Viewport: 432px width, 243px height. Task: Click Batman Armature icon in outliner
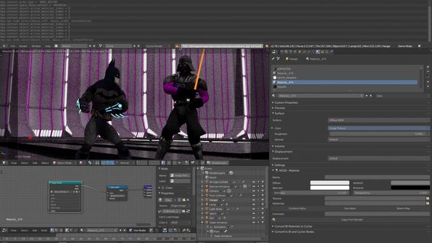207,186
